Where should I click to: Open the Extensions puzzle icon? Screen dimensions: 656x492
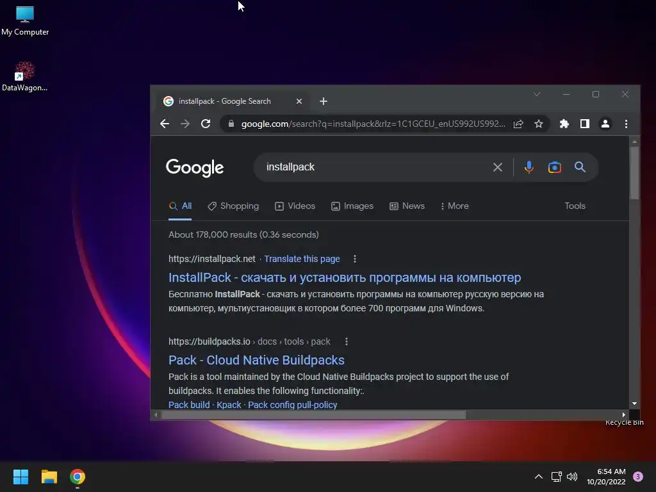coord(564,124)
